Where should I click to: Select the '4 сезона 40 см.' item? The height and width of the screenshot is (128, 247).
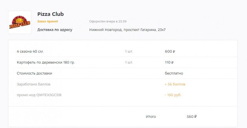click(32, 52)
